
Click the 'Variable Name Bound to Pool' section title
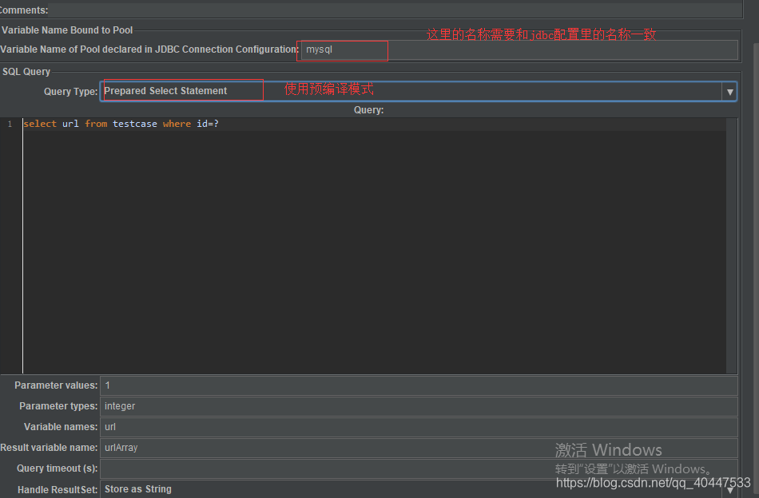(x=67, y=30)
